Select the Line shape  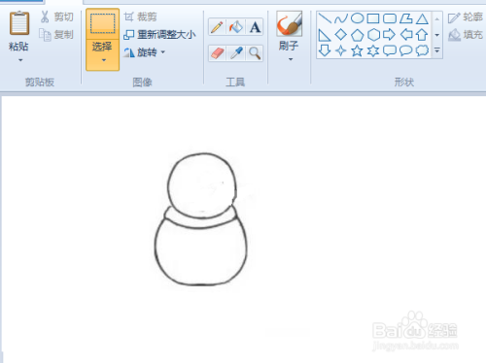[325, 18]
